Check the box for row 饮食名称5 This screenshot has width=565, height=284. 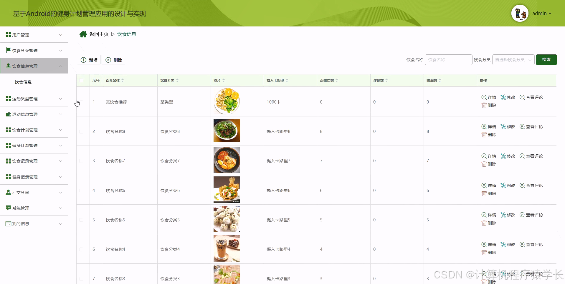coord(81,220)
